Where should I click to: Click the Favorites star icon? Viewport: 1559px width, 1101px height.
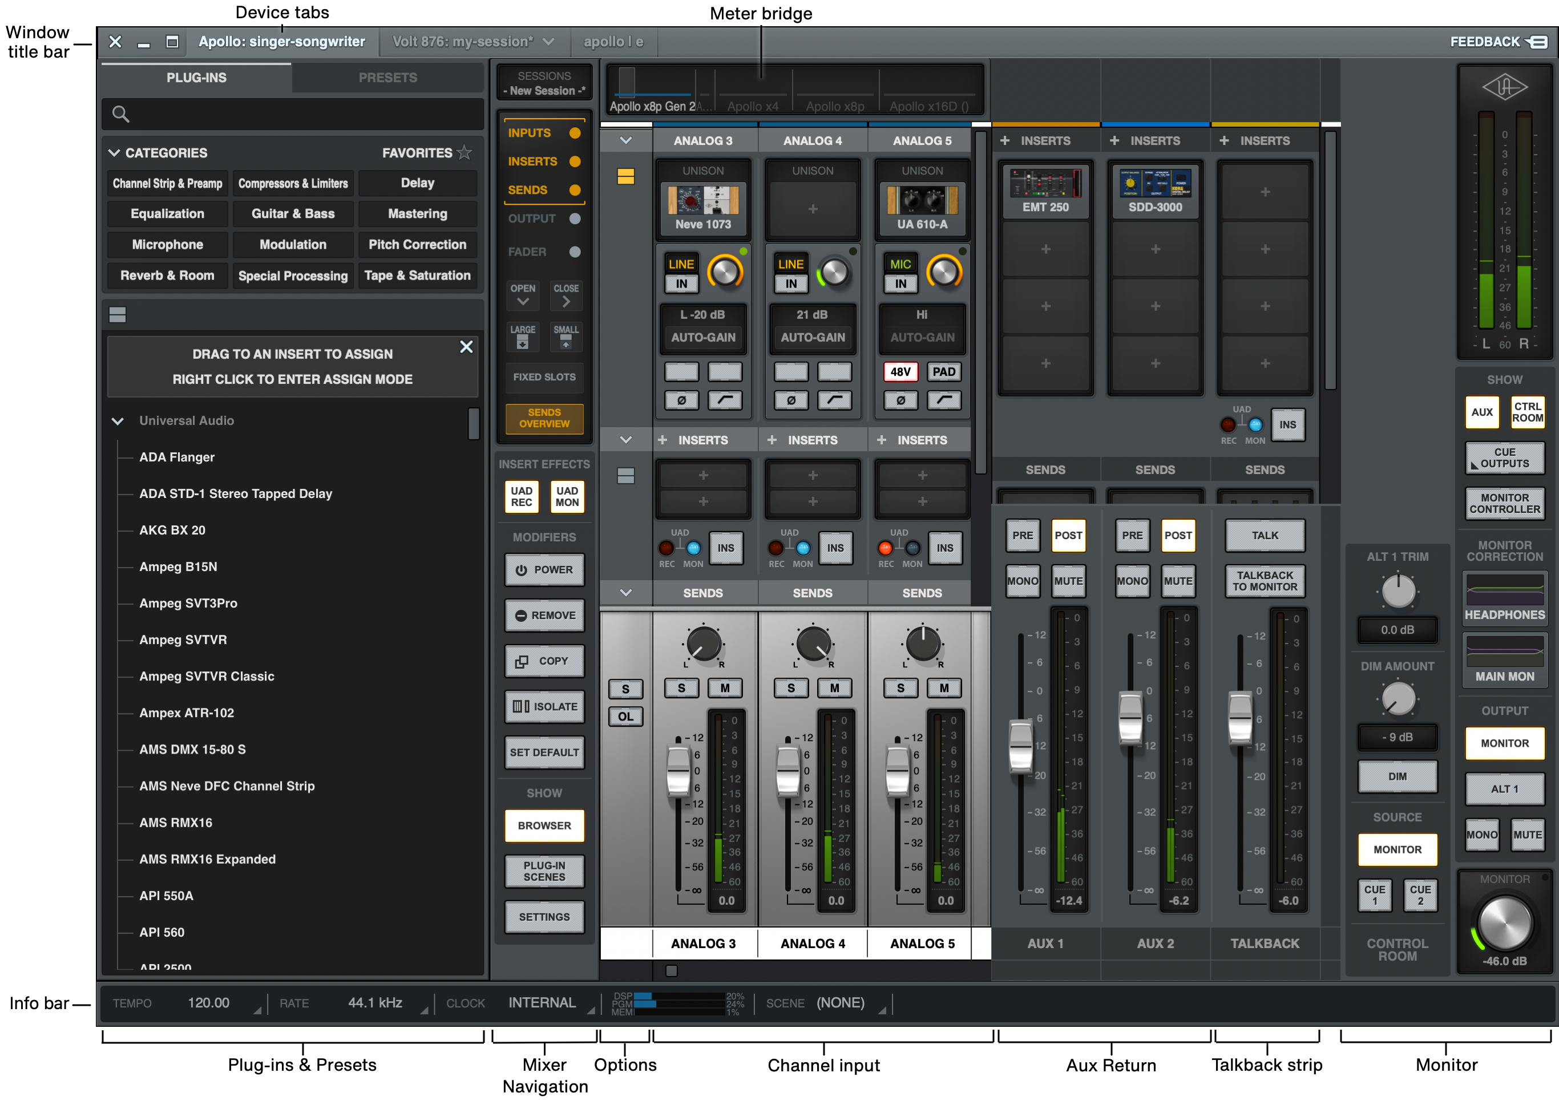[465, 153]
